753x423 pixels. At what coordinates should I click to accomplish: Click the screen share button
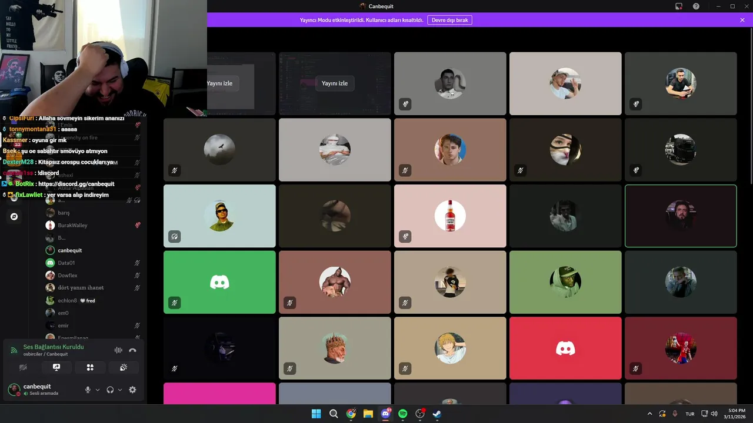click(x=56, y=367)
